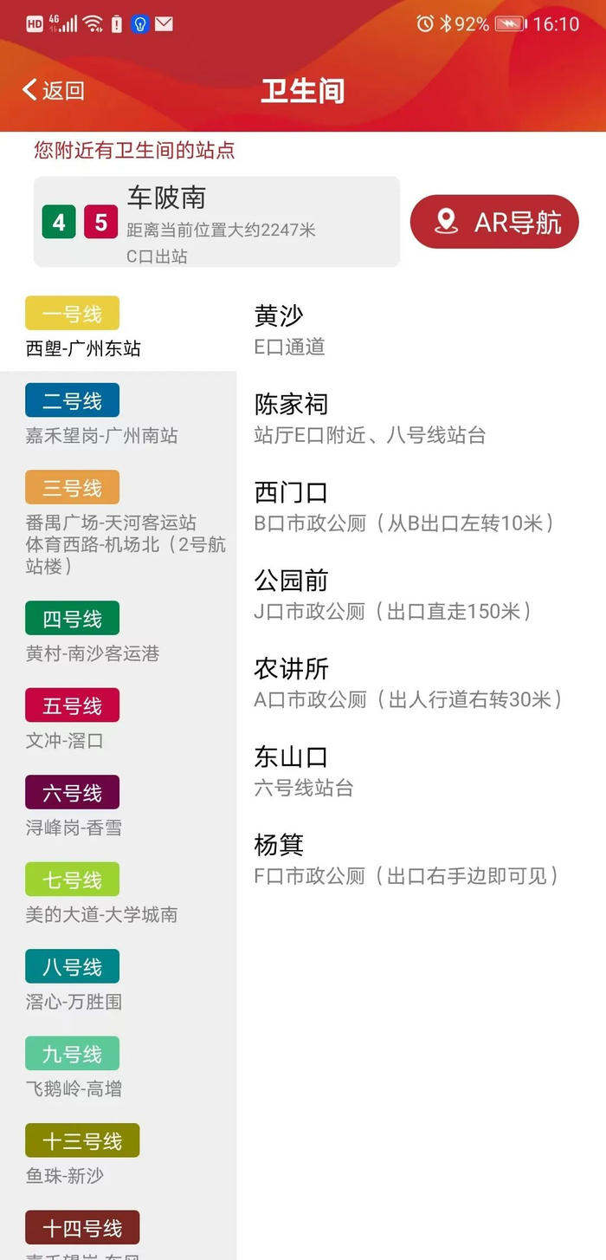This screenshot has height=1260, width=606.
Task: Select the 十三号线 line tab
Action: tap(82, 1140)
